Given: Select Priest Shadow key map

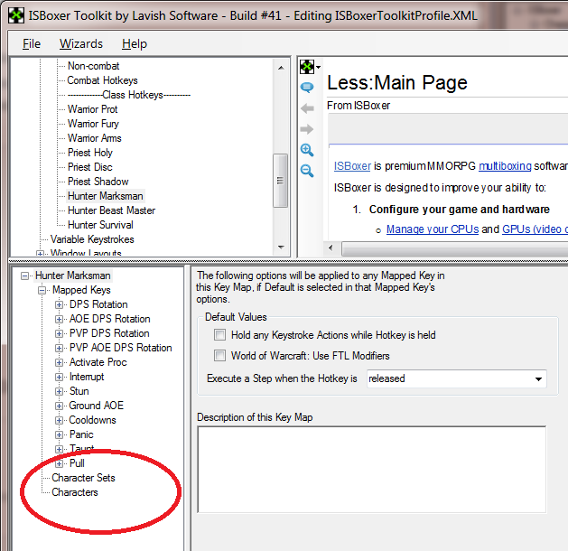Looking at the screenshot, I should pyautogui.click(x=98, y=182).
